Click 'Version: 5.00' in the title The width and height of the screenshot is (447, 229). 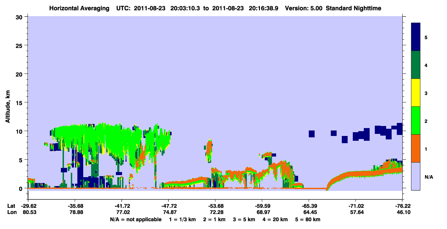[x=304, y=8]
